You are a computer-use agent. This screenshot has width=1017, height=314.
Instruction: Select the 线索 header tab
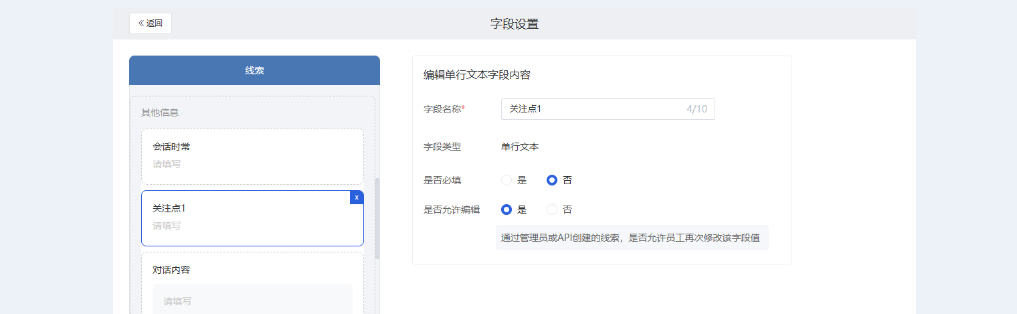(254, 70)
